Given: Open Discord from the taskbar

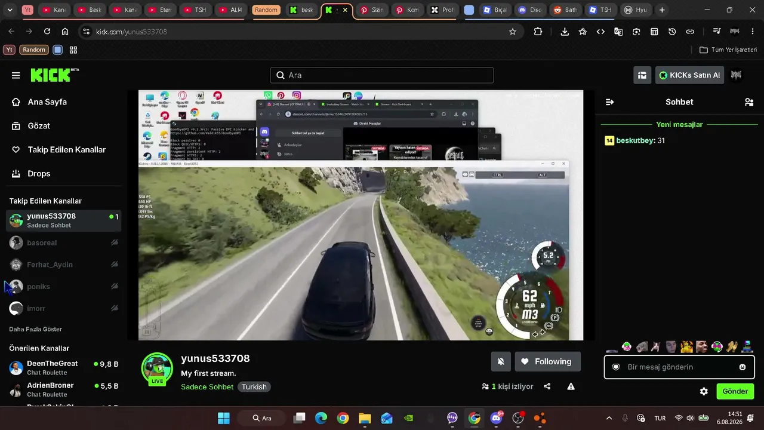Looking at the screenshot, I should [496, 418].
